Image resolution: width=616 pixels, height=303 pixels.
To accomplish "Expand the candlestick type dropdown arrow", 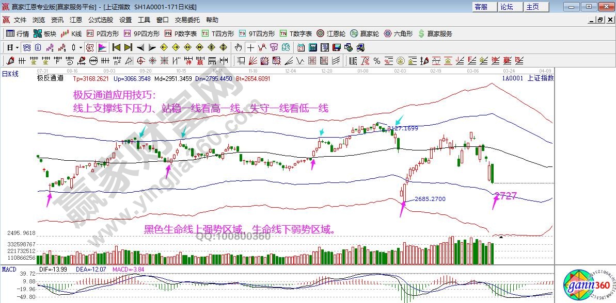I will (81, 47).
